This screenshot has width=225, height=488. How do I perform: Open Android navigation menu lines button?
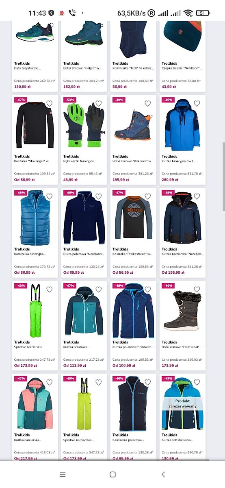tap(62, 474)
